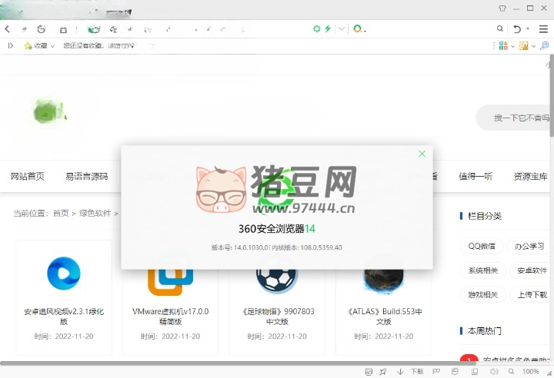Expand the address bar dropdown chevron
The height and width of the screenshot is (378, 554).
pyautogui.click(x=342, y=29)
